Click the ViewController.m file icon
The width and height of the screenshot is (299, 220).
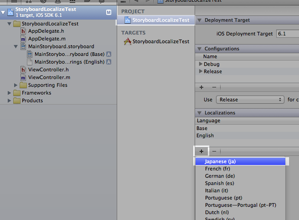pos(23,78)
